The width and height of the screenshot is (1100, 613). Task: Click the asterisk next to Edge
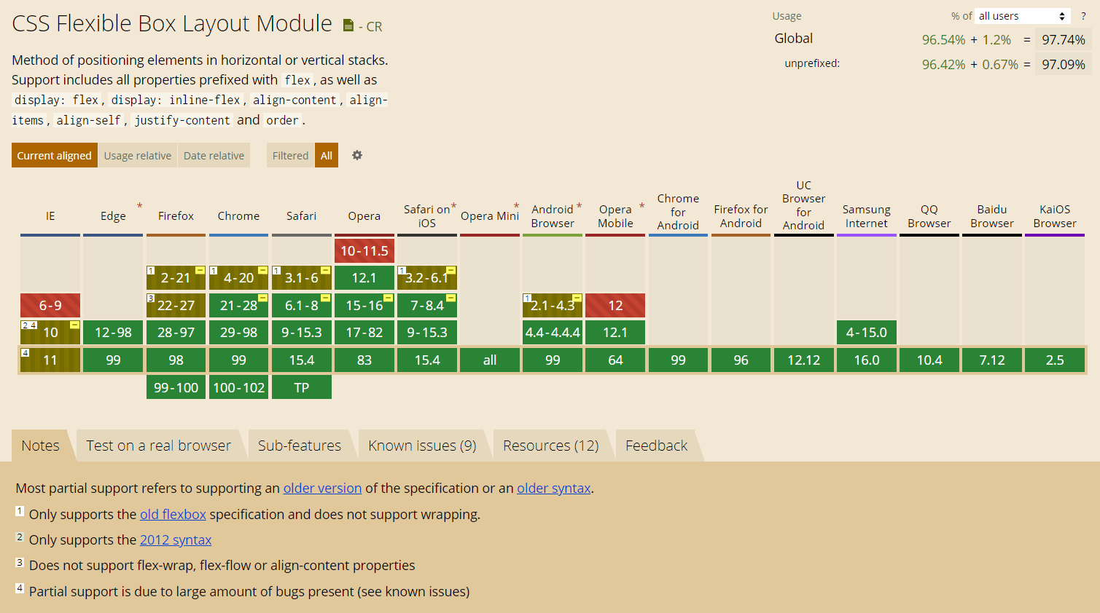coord(139,206)
